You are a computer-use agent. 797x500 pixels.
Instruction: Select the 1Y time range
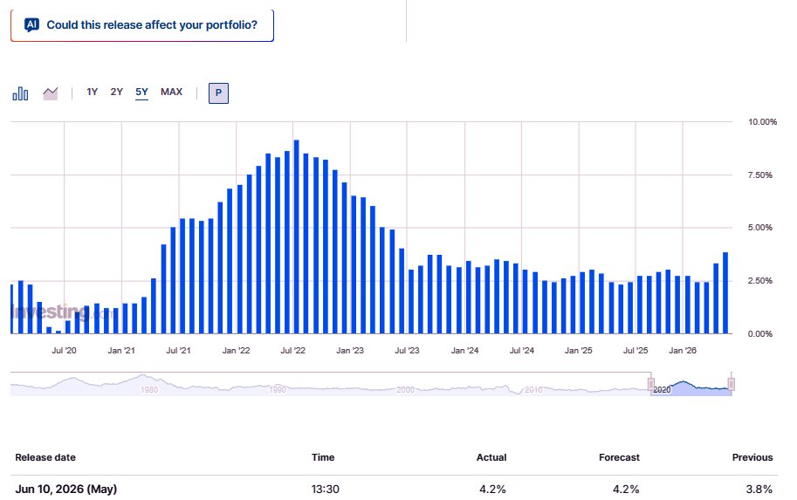click(x=92, y=92)
